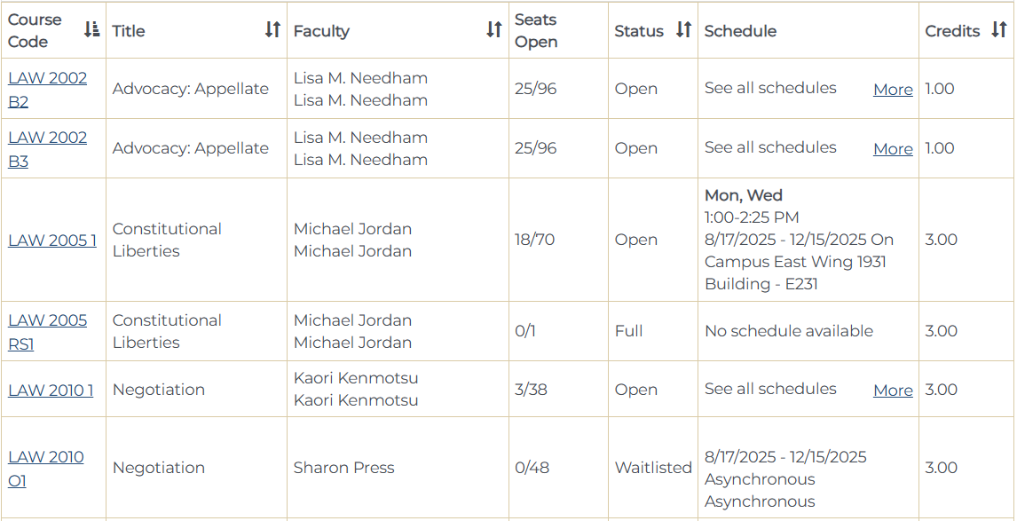Expand More schedules for Negotiation LAW 2010 1

click(x=893, y=391)
